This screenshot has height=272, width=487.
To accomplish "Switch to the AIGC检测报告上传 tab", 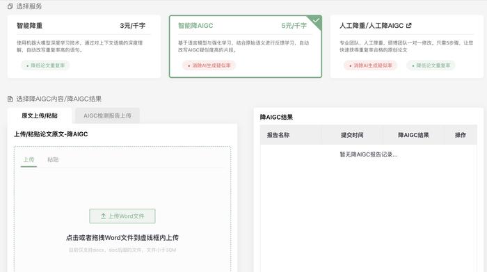I will 107,115.
